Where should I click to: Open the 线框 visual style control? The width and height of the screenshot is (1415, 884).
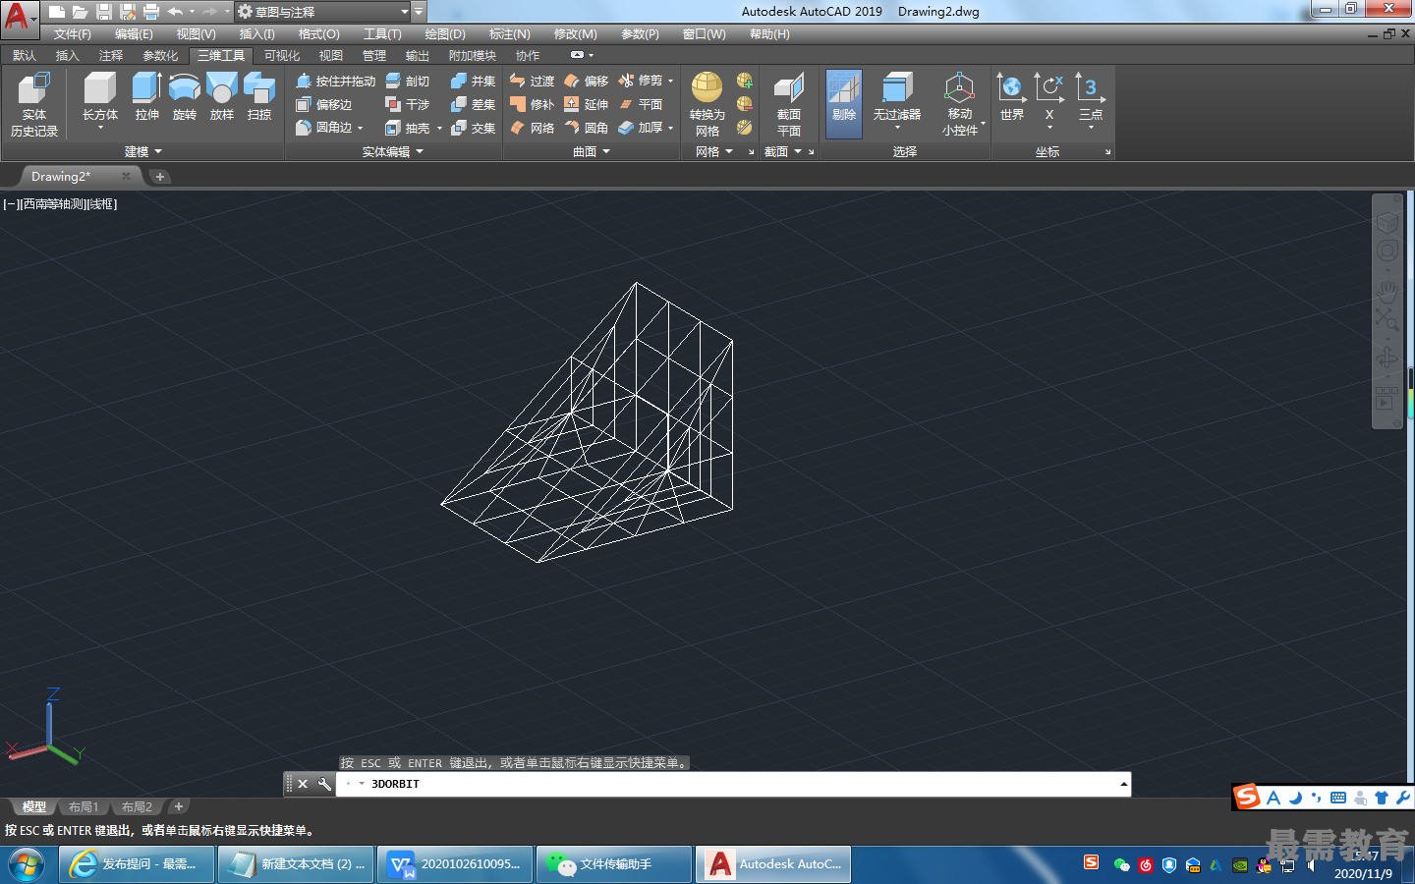102,204
